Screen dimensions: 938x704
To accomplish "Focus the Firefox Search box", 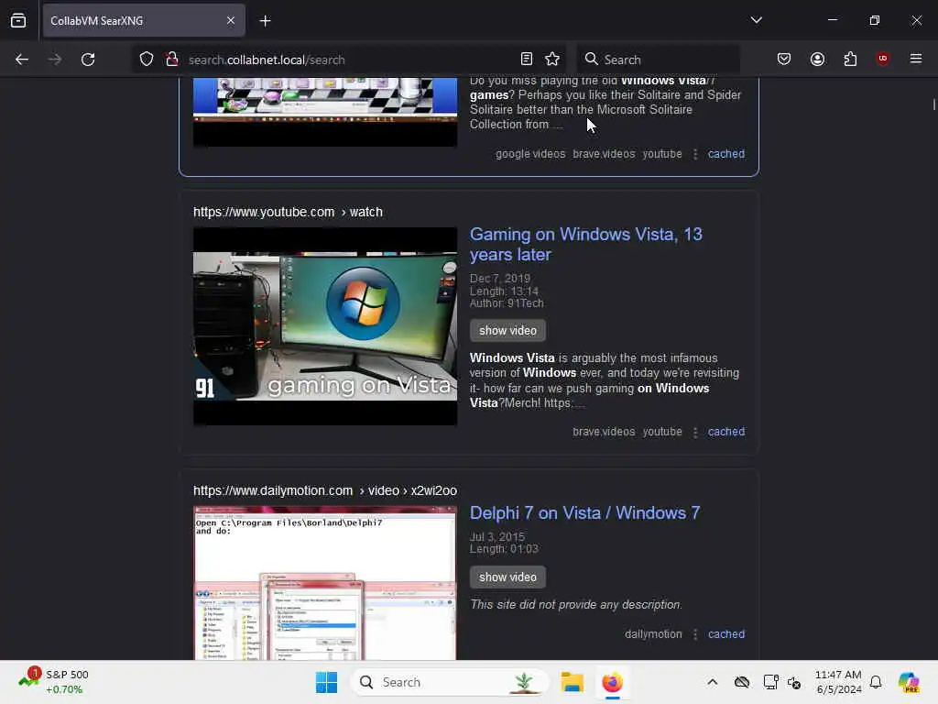I will click(x=658, y=60).
